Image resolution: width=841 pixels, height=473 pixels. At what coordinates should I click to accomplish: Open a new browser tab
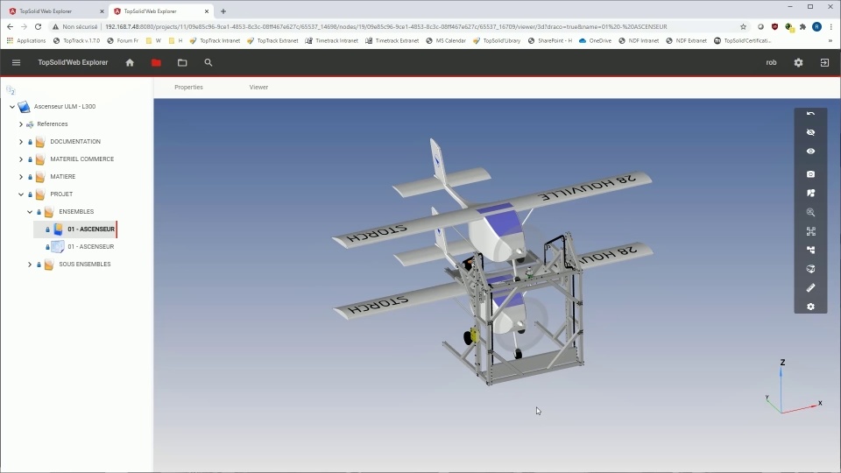pyautogui.click(x=223, y=11)
